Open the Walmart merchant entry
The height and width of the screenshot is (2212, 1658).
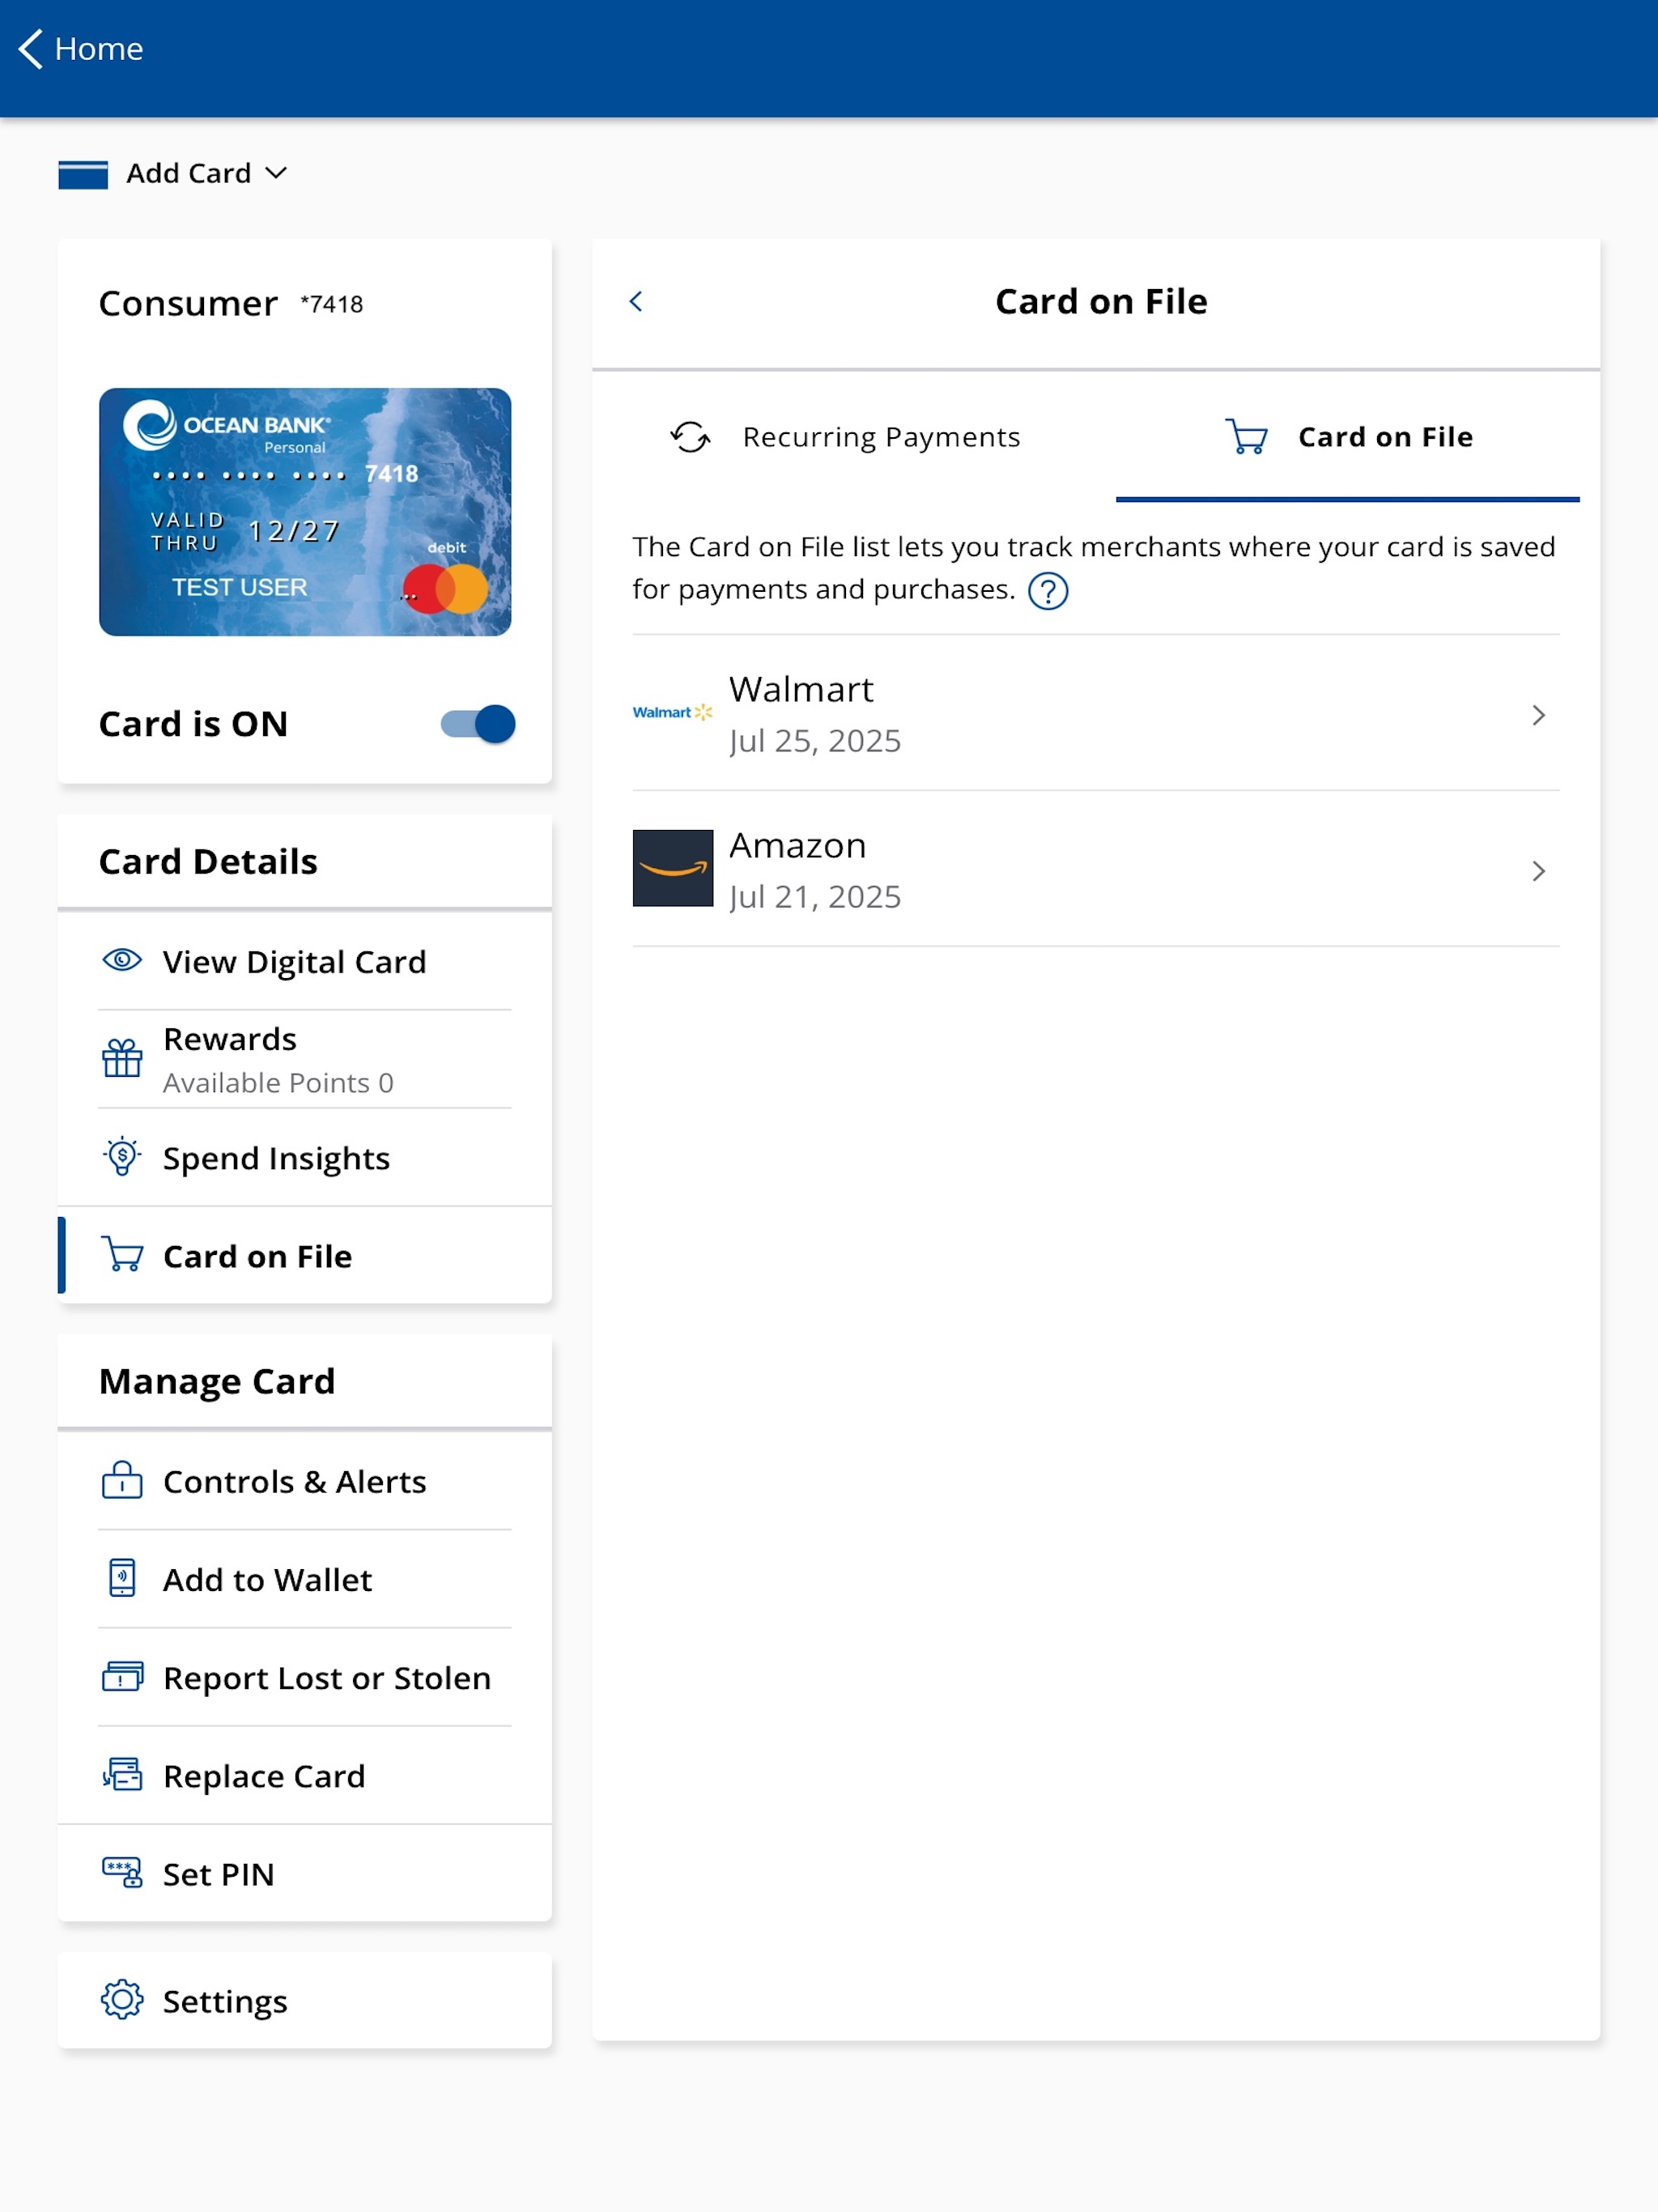pyautogui.click(x=1096, y=714)
